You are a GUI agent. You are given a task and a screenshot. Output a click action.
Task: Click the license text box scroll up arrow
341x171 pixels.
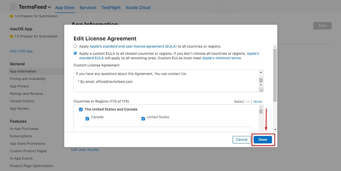click(x=261, y=72)
